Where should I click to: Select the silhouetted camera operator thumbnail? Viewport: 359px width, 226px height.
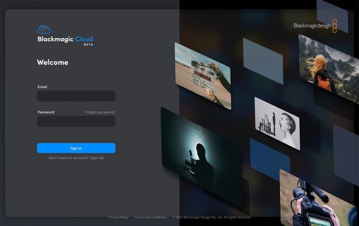201,158
